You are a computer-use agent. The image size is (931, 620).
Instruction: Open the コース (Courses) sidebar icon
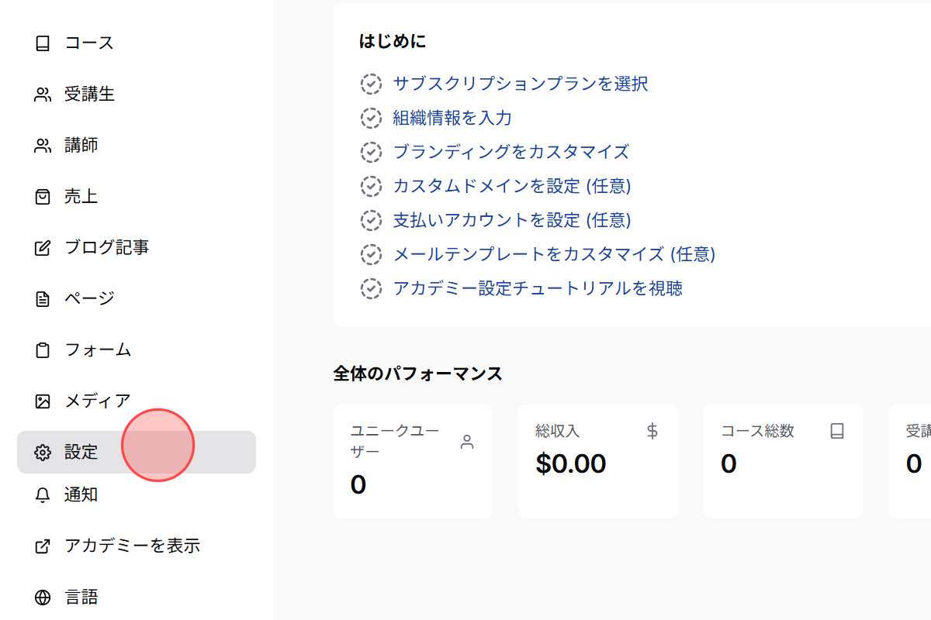(x=41, y=43)
